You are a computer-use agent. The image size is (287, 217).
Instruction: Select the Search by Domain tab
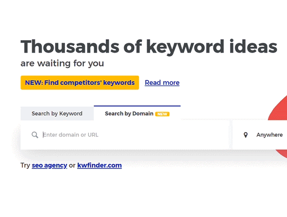coord(137,113)
